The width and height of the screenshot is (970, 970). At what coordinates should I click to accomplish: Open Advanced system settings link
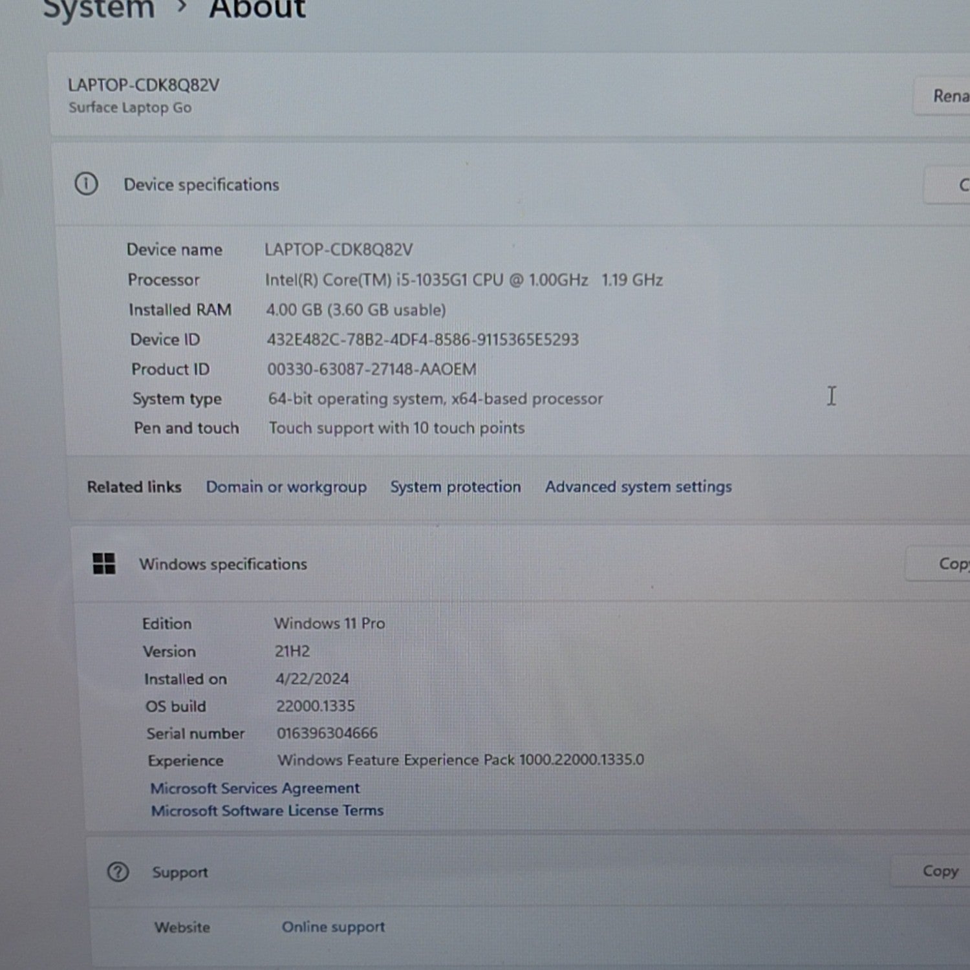click(638, 486)
